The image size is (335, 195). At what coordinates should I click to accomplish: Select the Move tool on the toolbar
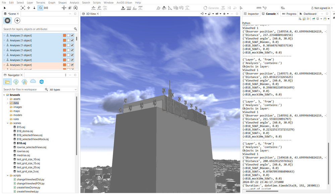29,7
